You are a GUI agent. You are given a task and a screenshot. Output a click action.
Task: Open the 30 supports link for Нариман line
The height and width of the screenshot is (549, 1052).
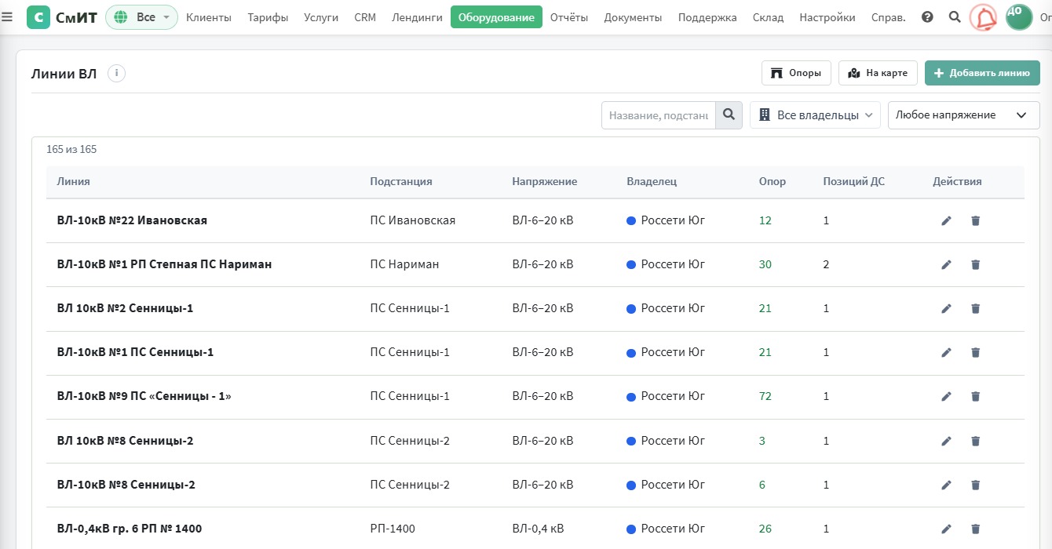pyautogui.click(x=765, y=265)
